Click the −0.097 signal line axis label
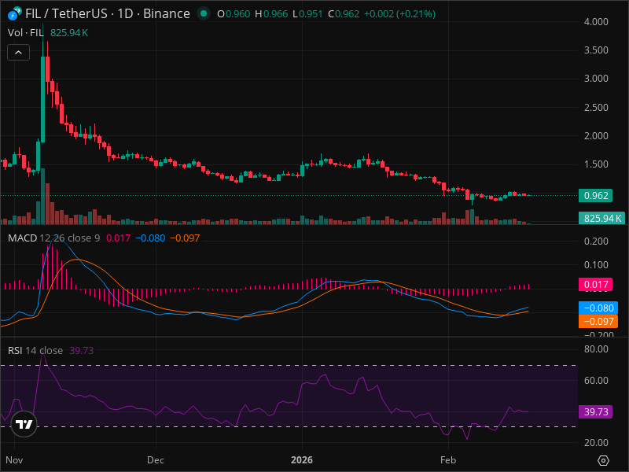The width and height of the screenshot is (629, 472). pos(598,321)
